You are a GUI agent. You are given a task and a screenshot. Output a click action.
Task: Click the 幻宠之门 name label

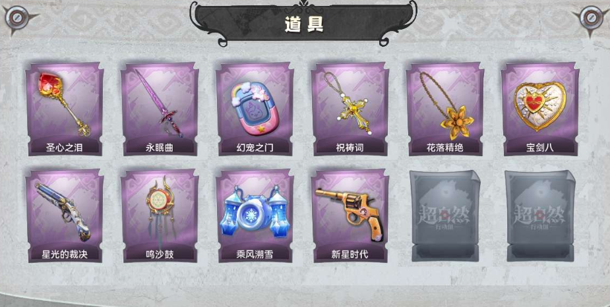point(255,148)
